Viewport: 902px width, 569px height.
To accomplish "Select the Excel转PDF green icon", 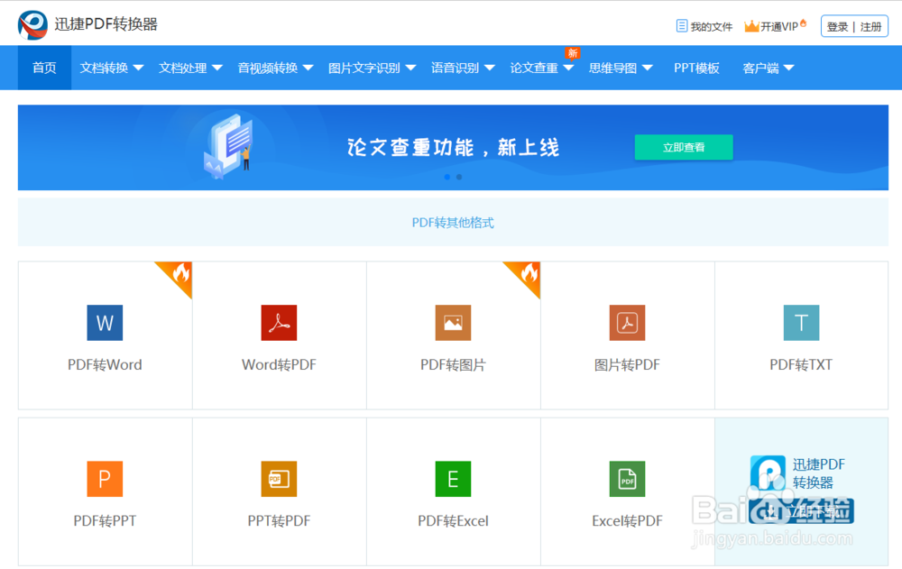I will [627, 479].
